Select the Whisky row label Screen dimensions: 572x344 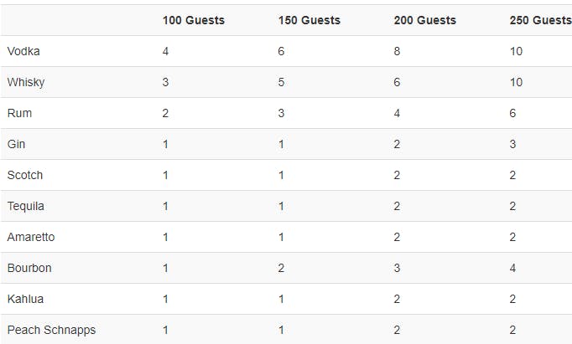tap(26, 82)
